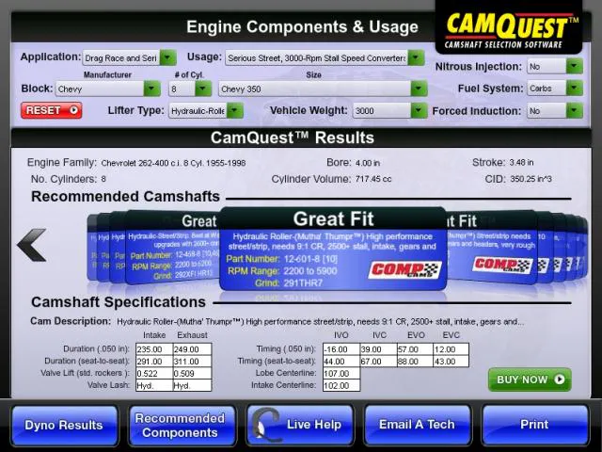Click the left arrow to browse previous camshafts
Viewport: 602px width, 452px height.
(x=32, y=245)
